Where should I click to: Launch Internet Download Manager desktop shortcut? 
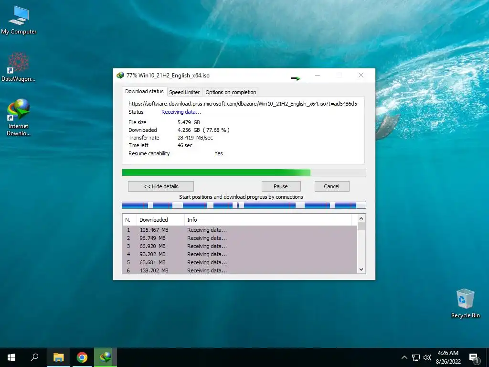[x=19, y=118]
